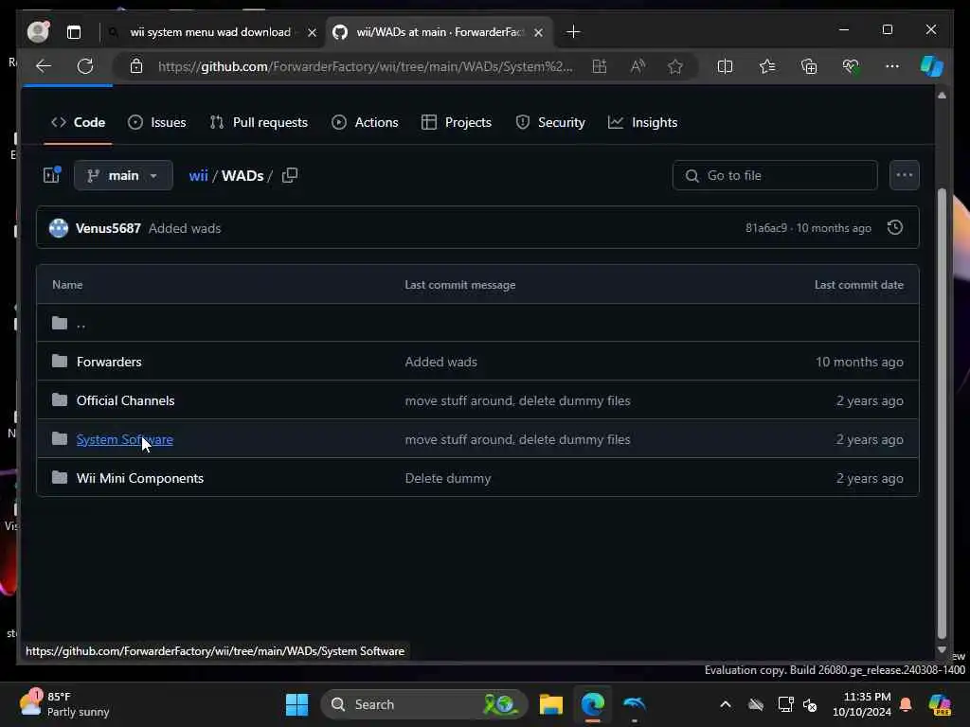Go up to the parent directory row
Viewport: 970px width, 727px height.
pos(477,323)
